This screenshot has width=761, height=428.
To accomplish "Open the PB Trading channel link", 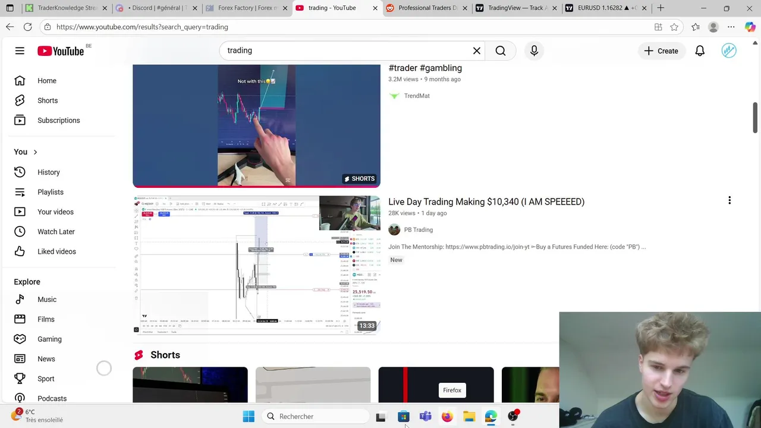I will (x=419, y=229).
